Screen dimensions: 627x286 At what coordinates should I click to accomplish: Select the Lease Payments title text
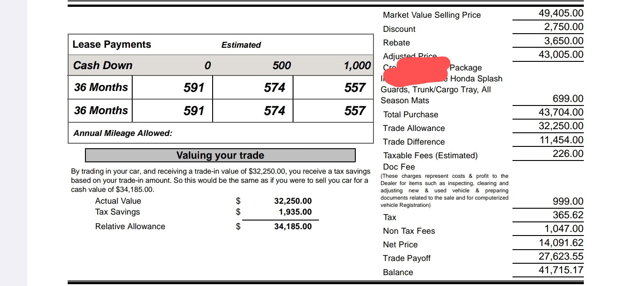pos(112,45)
